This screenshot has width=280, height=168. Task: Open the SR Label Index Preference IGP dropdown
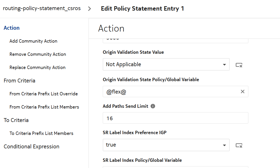tap(166, 145)
